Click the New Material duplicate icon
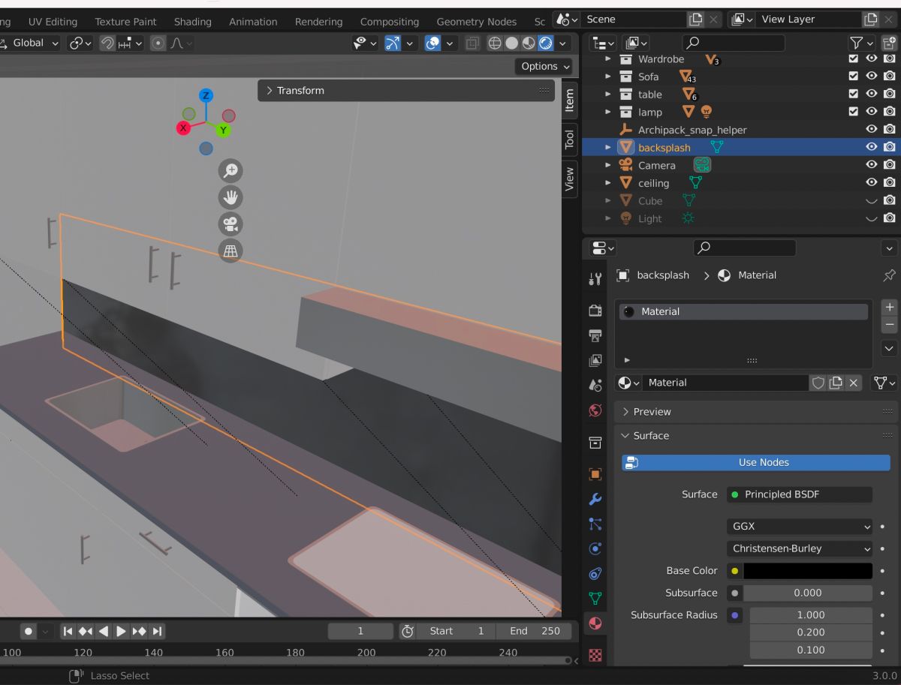This screenshot has width=901, height=685. point(836,383)
